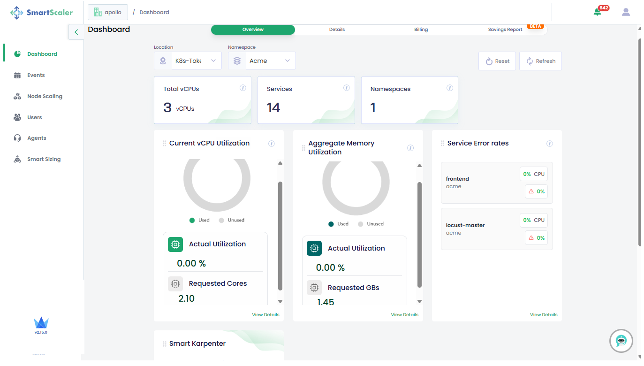This screenshot has width=644, height=366.
Task: Click the SmartScaler logo
Action: coord(42,13)
